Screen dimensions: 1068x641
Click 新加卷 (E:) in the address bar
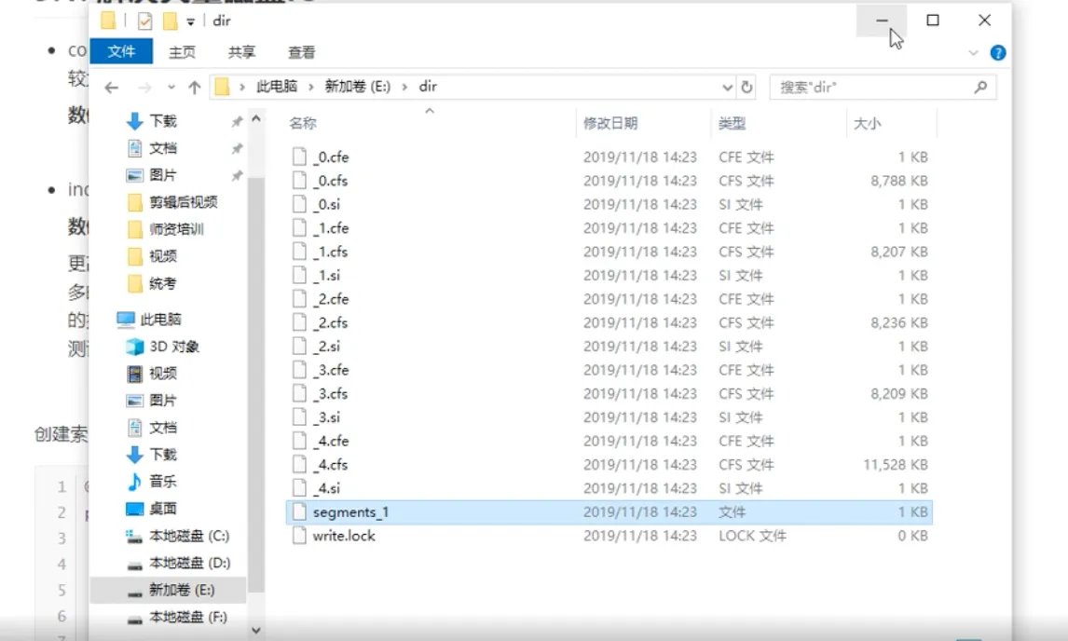[358, 87]
